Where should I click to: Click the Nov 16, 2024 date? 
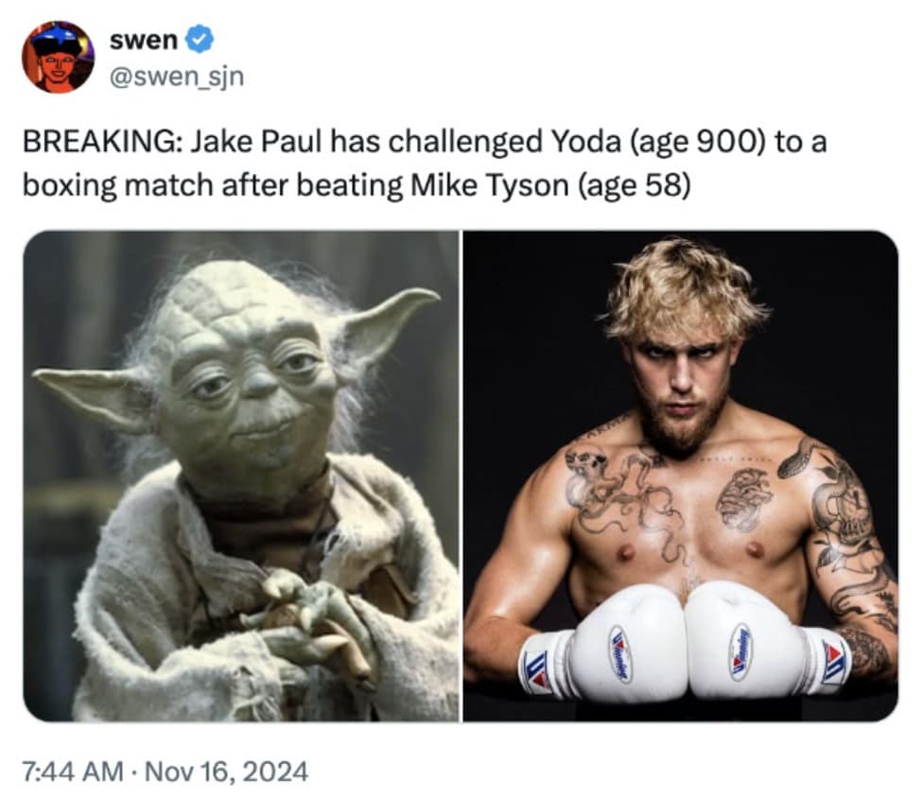[226, 770]
